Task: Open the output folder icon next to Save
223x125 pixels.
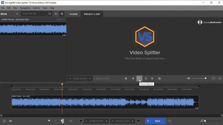Action: [x=169, y=121]
